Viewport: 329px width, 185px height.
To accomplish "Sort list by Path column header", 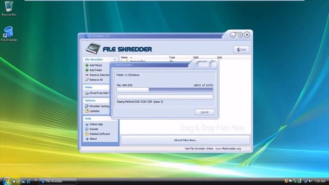I will click(196, 57).
